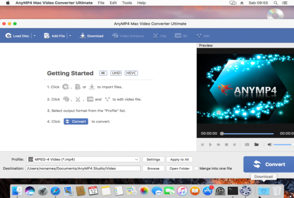This screenshot has height=198, width=294.
Task: Click the sparkle edit icon in step 2
Action: 108,99
